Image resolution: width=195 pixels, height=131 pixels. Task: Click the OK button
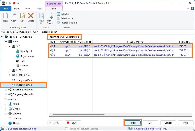pos(150,123)
